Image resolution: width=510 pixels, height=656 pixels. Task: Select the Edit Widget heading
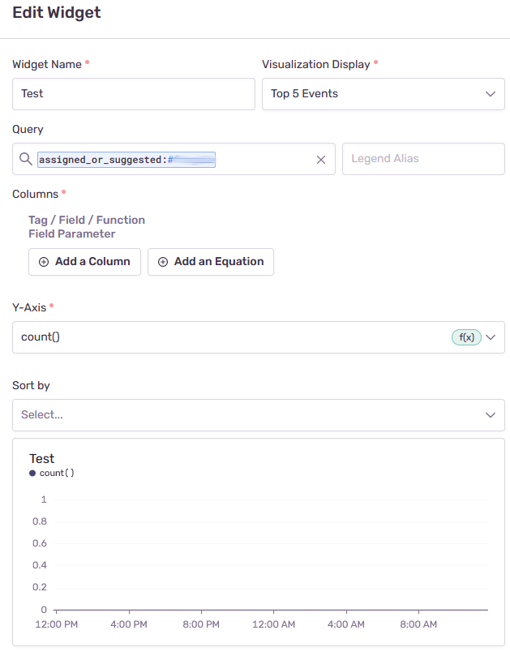(56, 13)
